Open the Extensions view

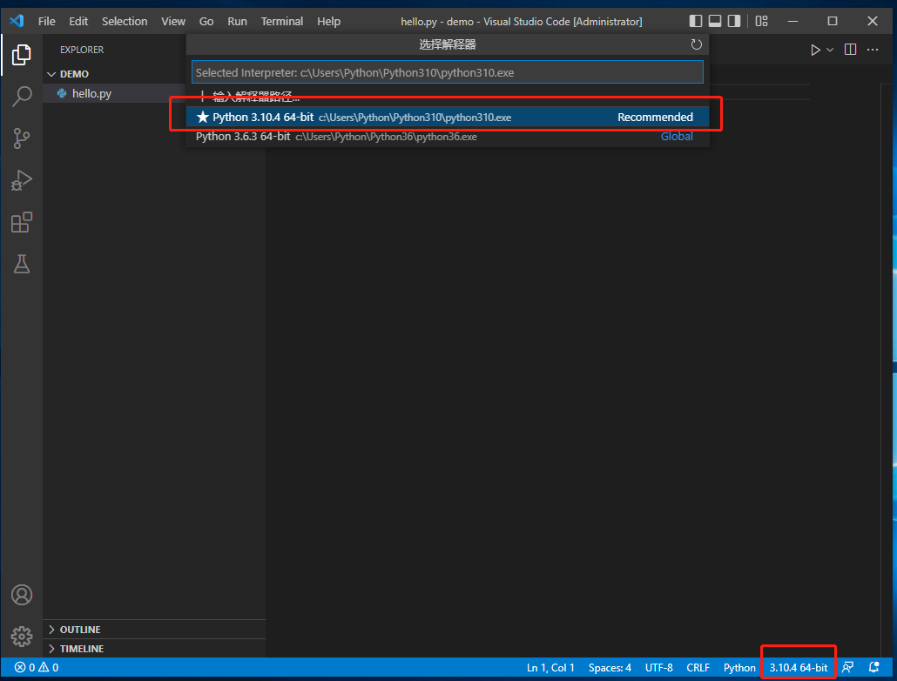pyautogui.click(x=22, y=222)
